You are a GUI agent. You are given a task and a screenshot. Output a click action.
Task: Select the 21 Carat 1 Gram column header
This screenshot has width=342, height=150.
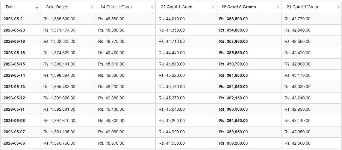tap(312, 7)
